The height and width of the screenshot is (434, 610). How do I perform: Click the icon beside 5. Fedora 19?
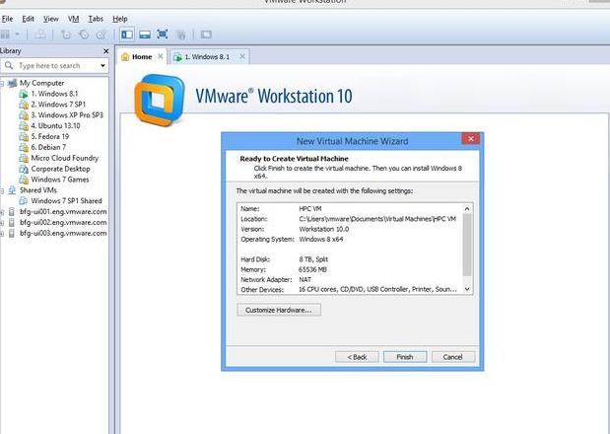pyautogui.click(x=24, y=137)
